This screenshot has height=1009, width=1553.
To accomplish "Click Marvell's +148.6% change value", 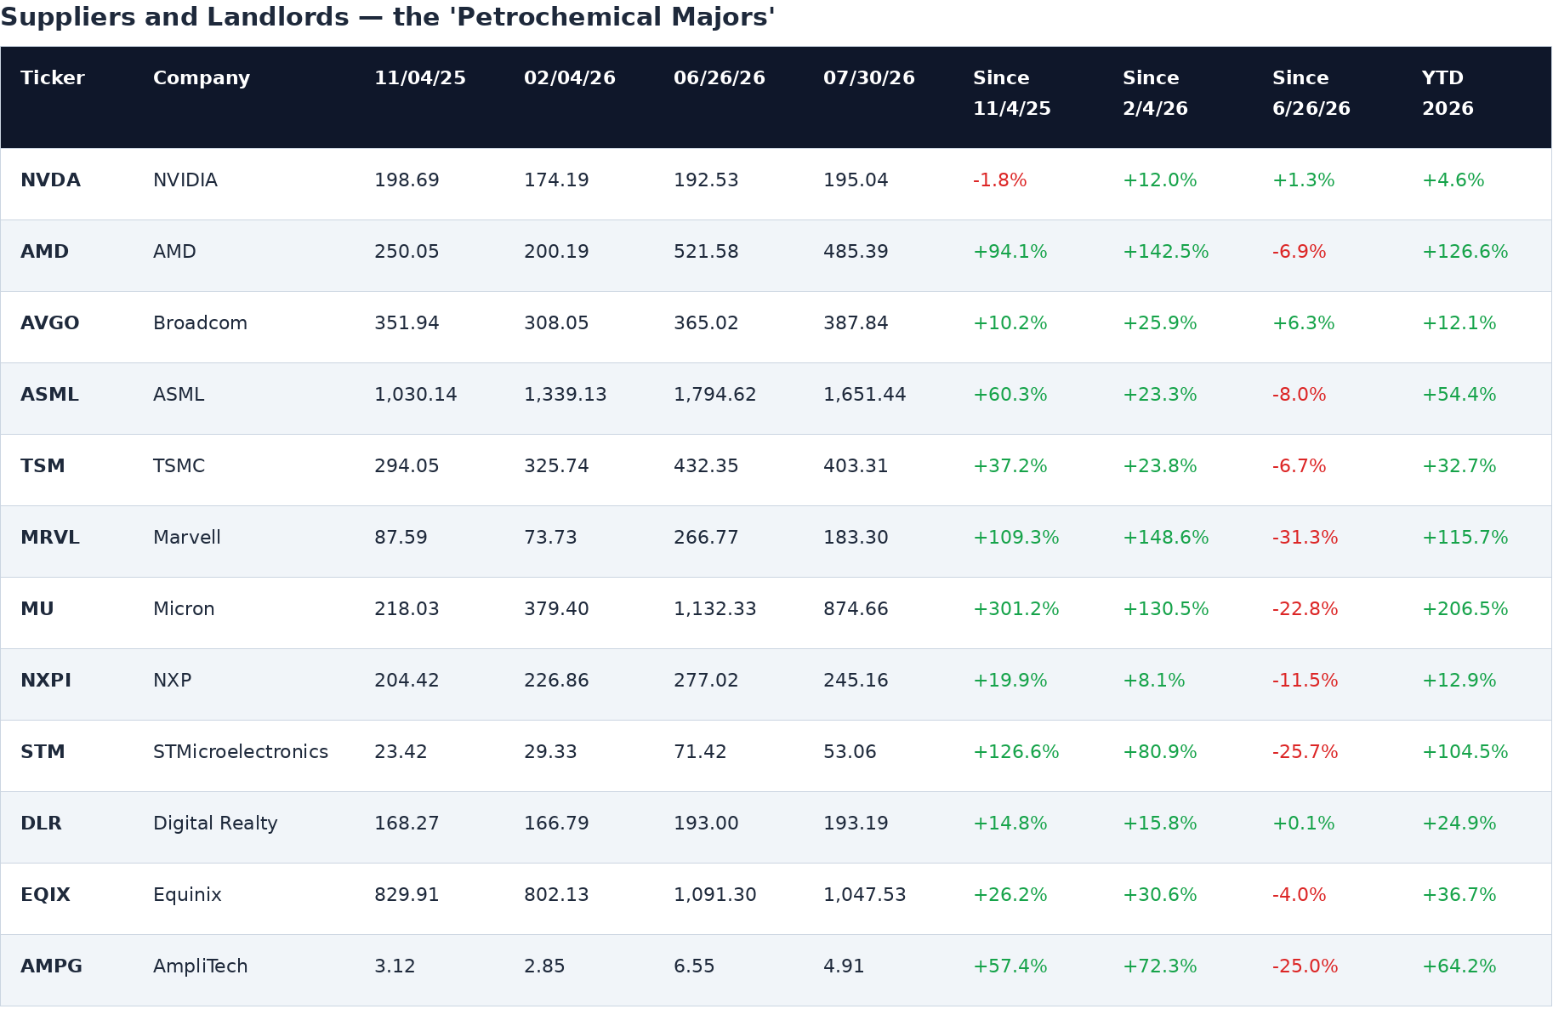I will pyautogui.click(x=1166, y=538).
